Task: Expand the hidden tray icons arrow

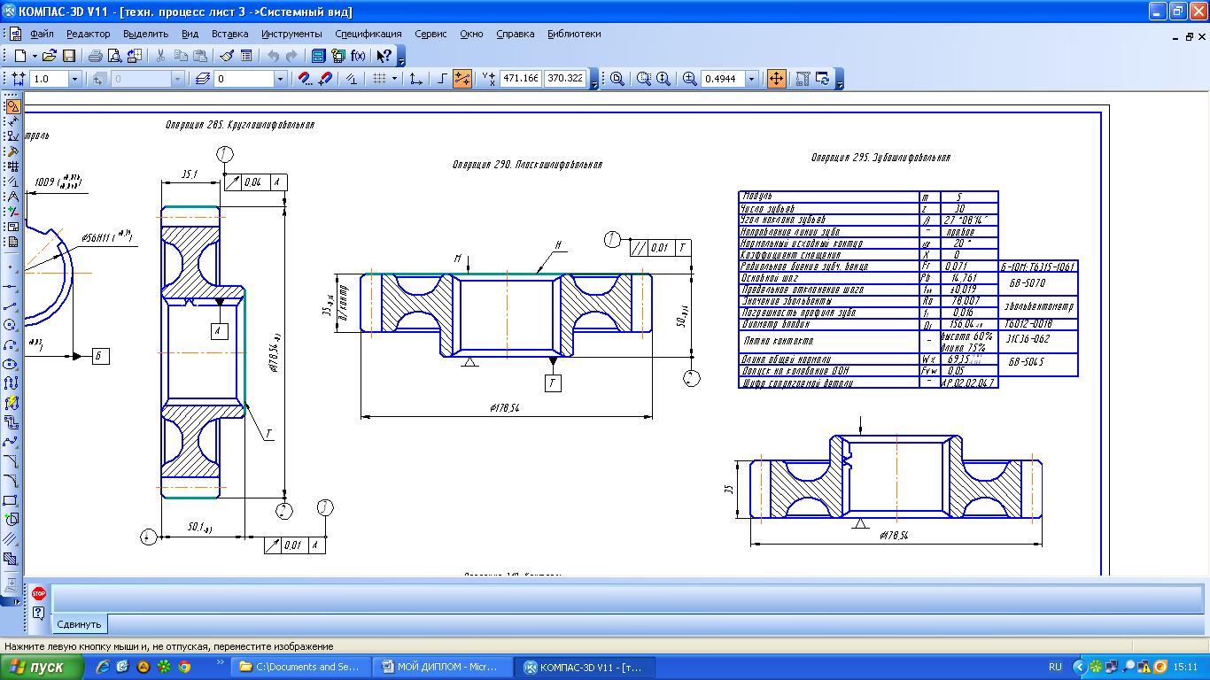Action: (1079, 667)
